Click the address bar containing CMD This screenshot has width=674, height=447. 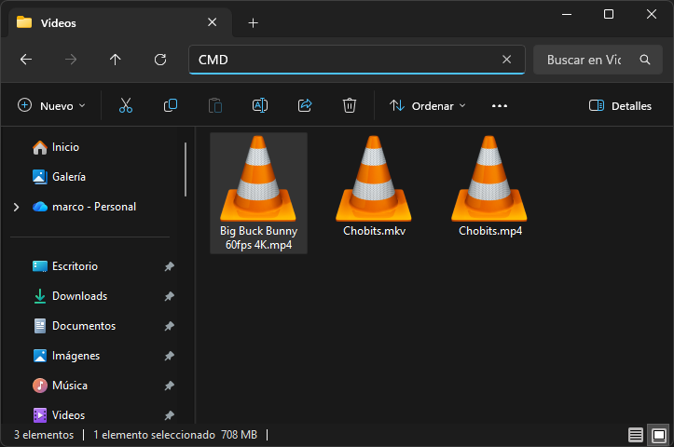click(357, 60)
